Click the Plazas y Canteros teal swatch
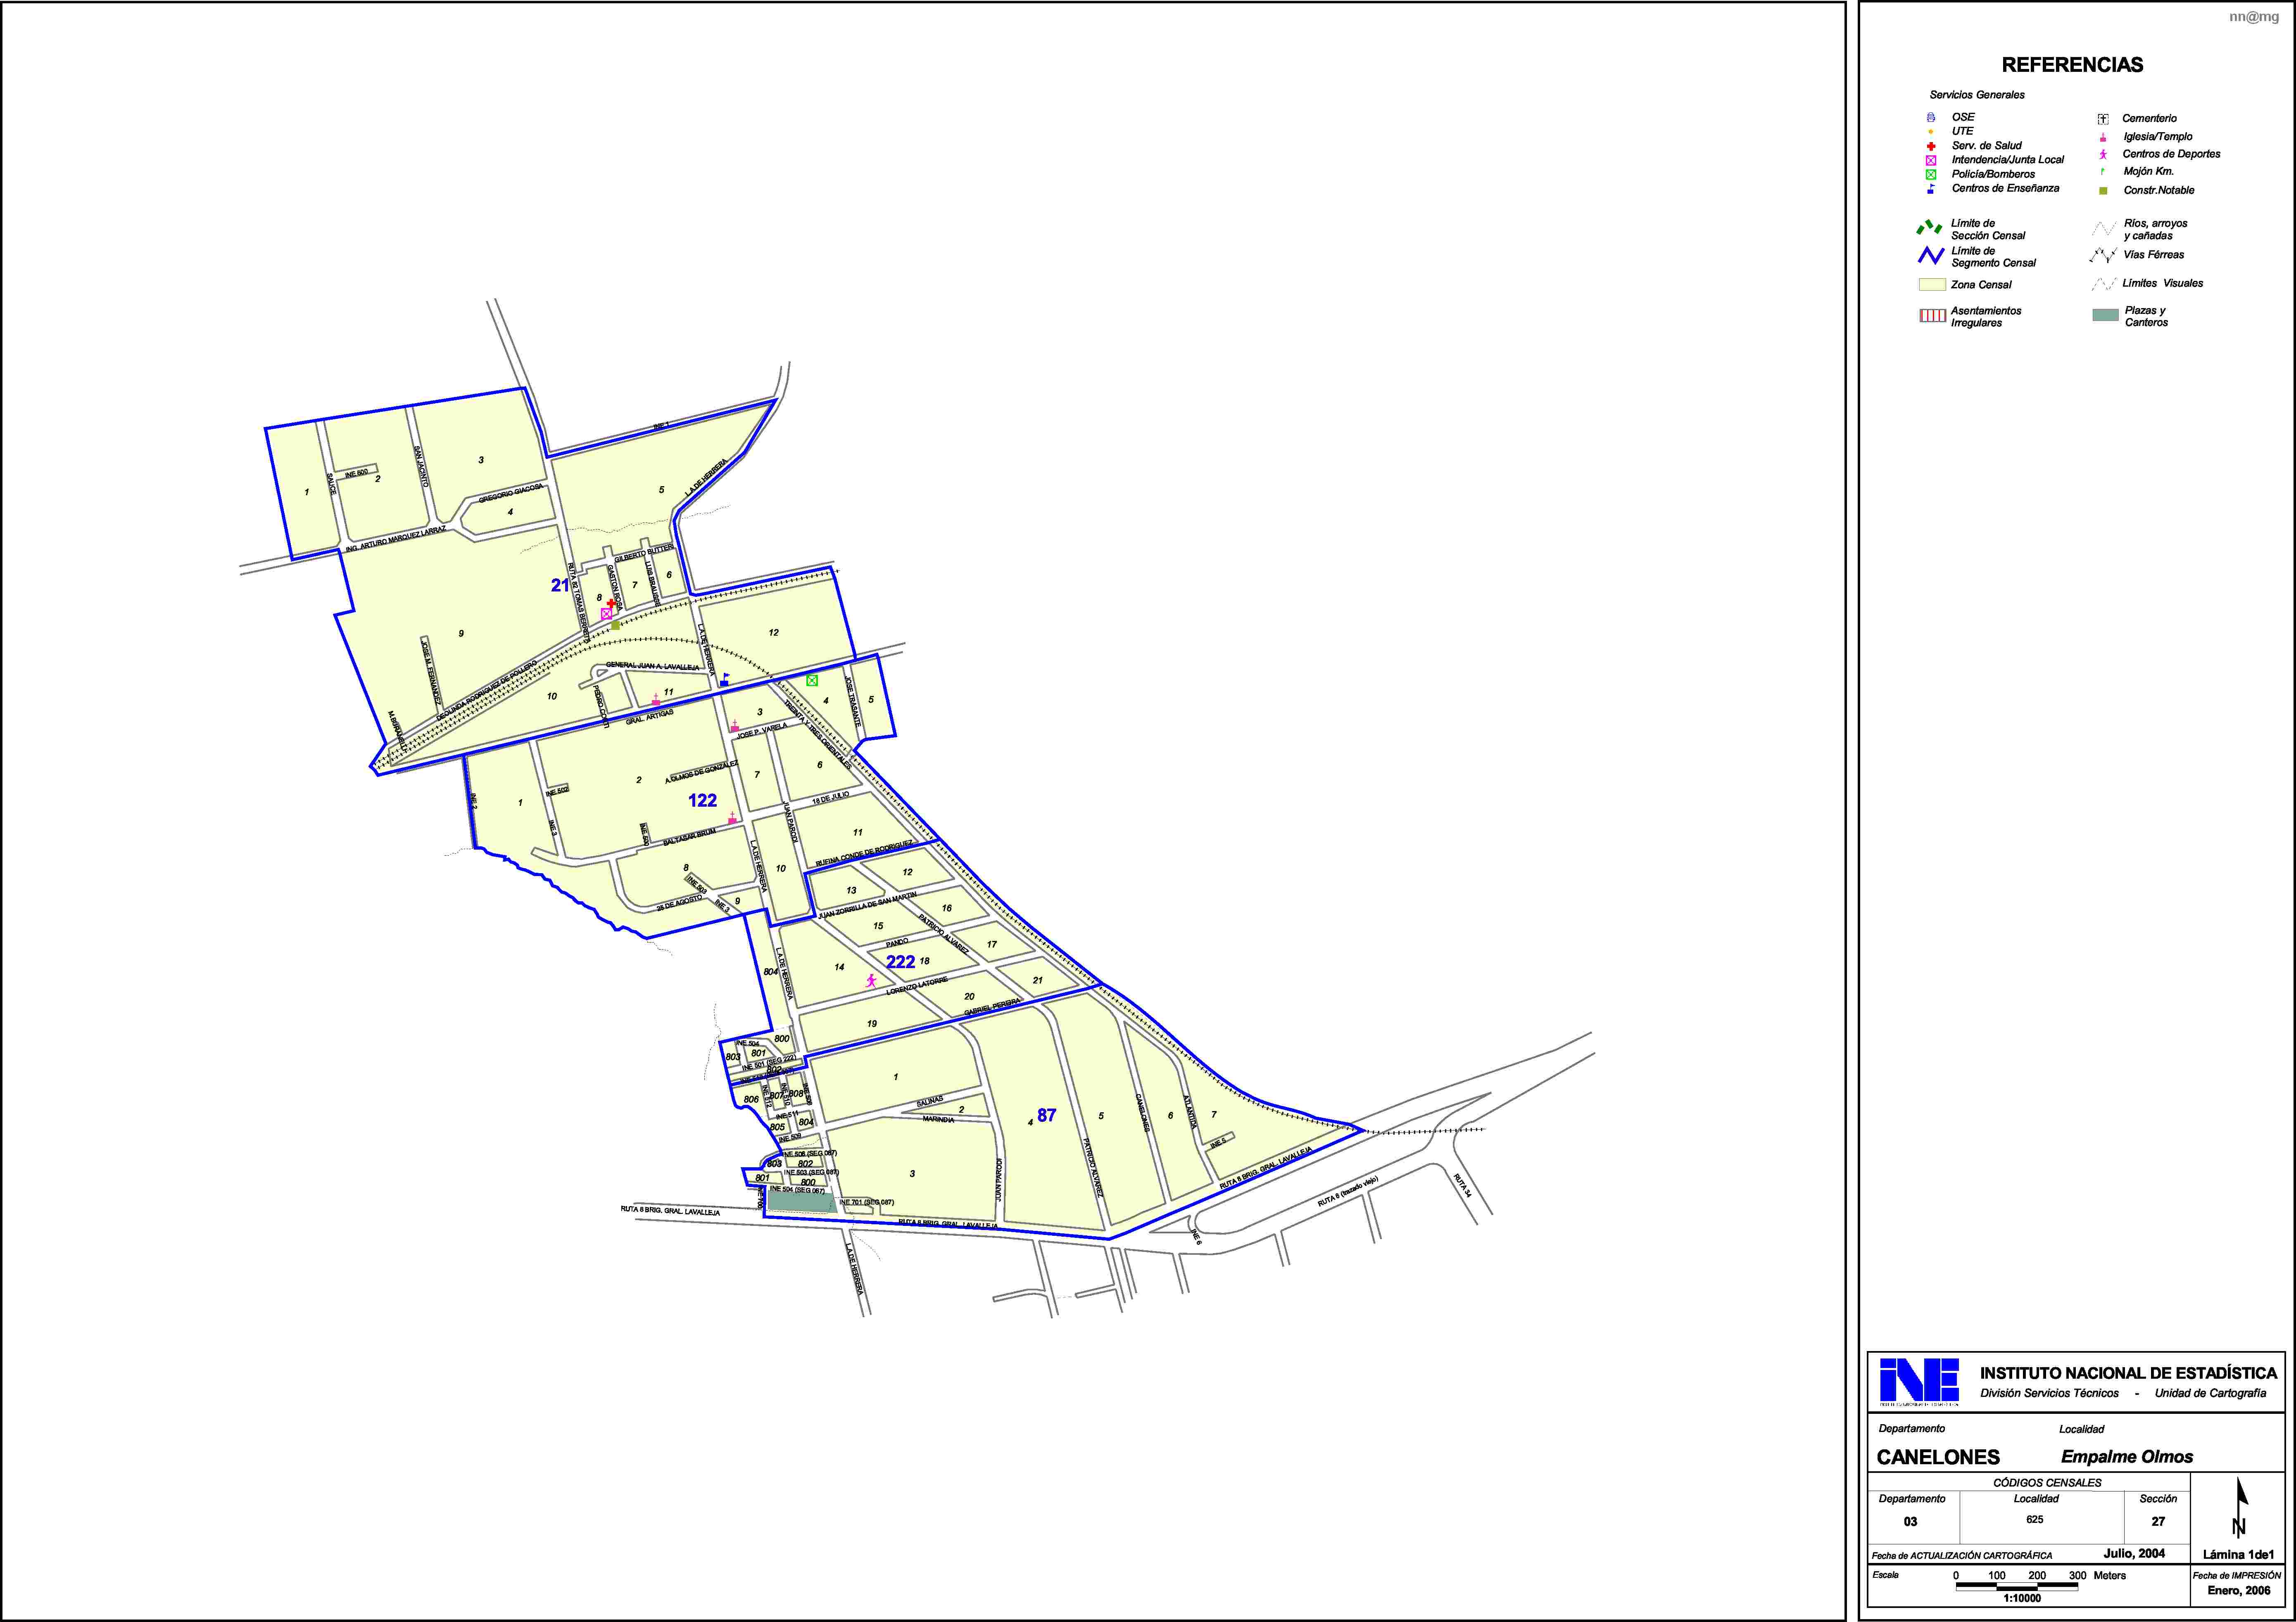Image resolution: width=2296 pixels, height=1622 pixels. (x=2105, y=315)
